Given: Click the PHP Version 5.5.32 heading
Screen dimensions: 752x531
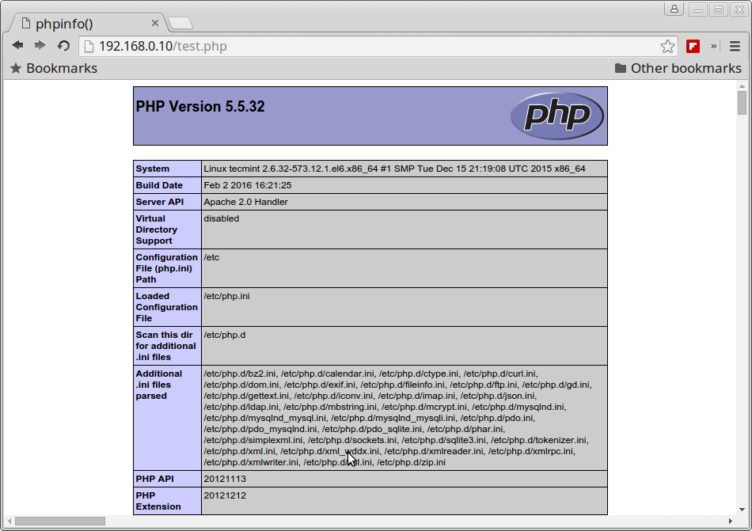Looking at the screenshot, I should tap(200, 107).
